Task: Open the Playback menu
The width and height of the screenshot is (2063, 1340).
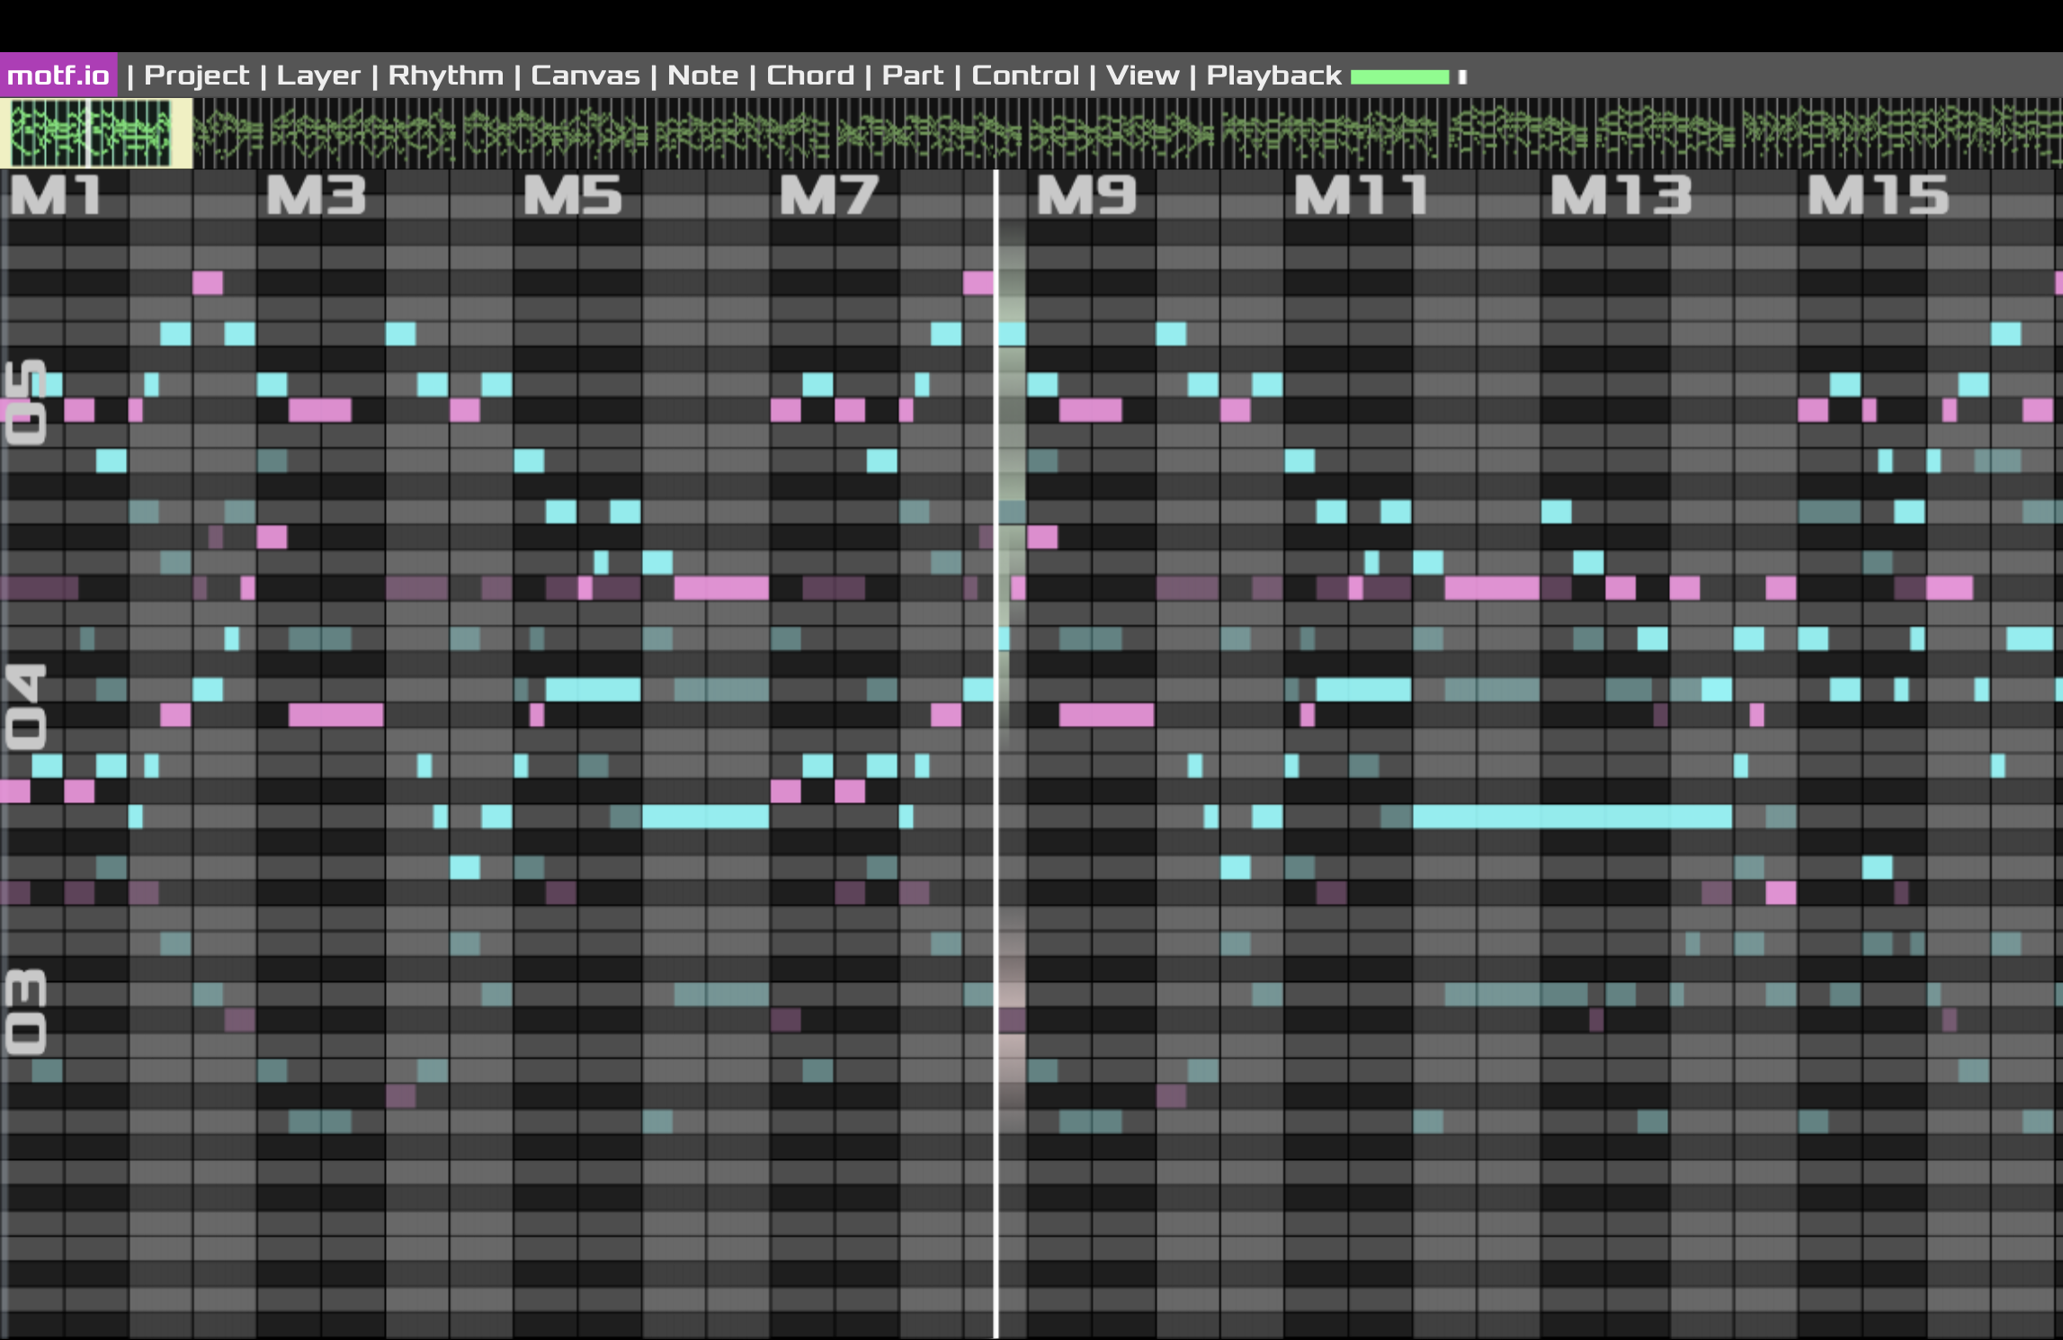Action: point(1274,76)
